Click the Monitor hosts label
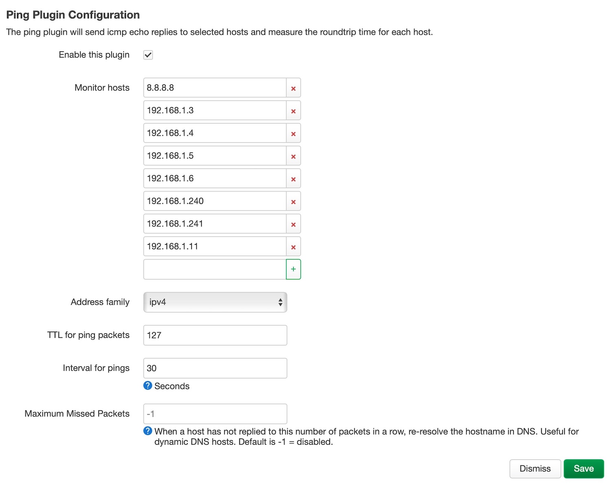611x485 pixels. [x=102, y=88]
